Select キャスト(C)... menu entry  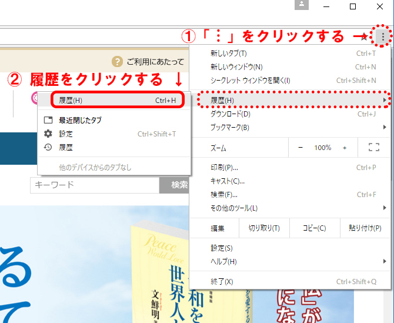pyautogui.click(x=290, y=181)
